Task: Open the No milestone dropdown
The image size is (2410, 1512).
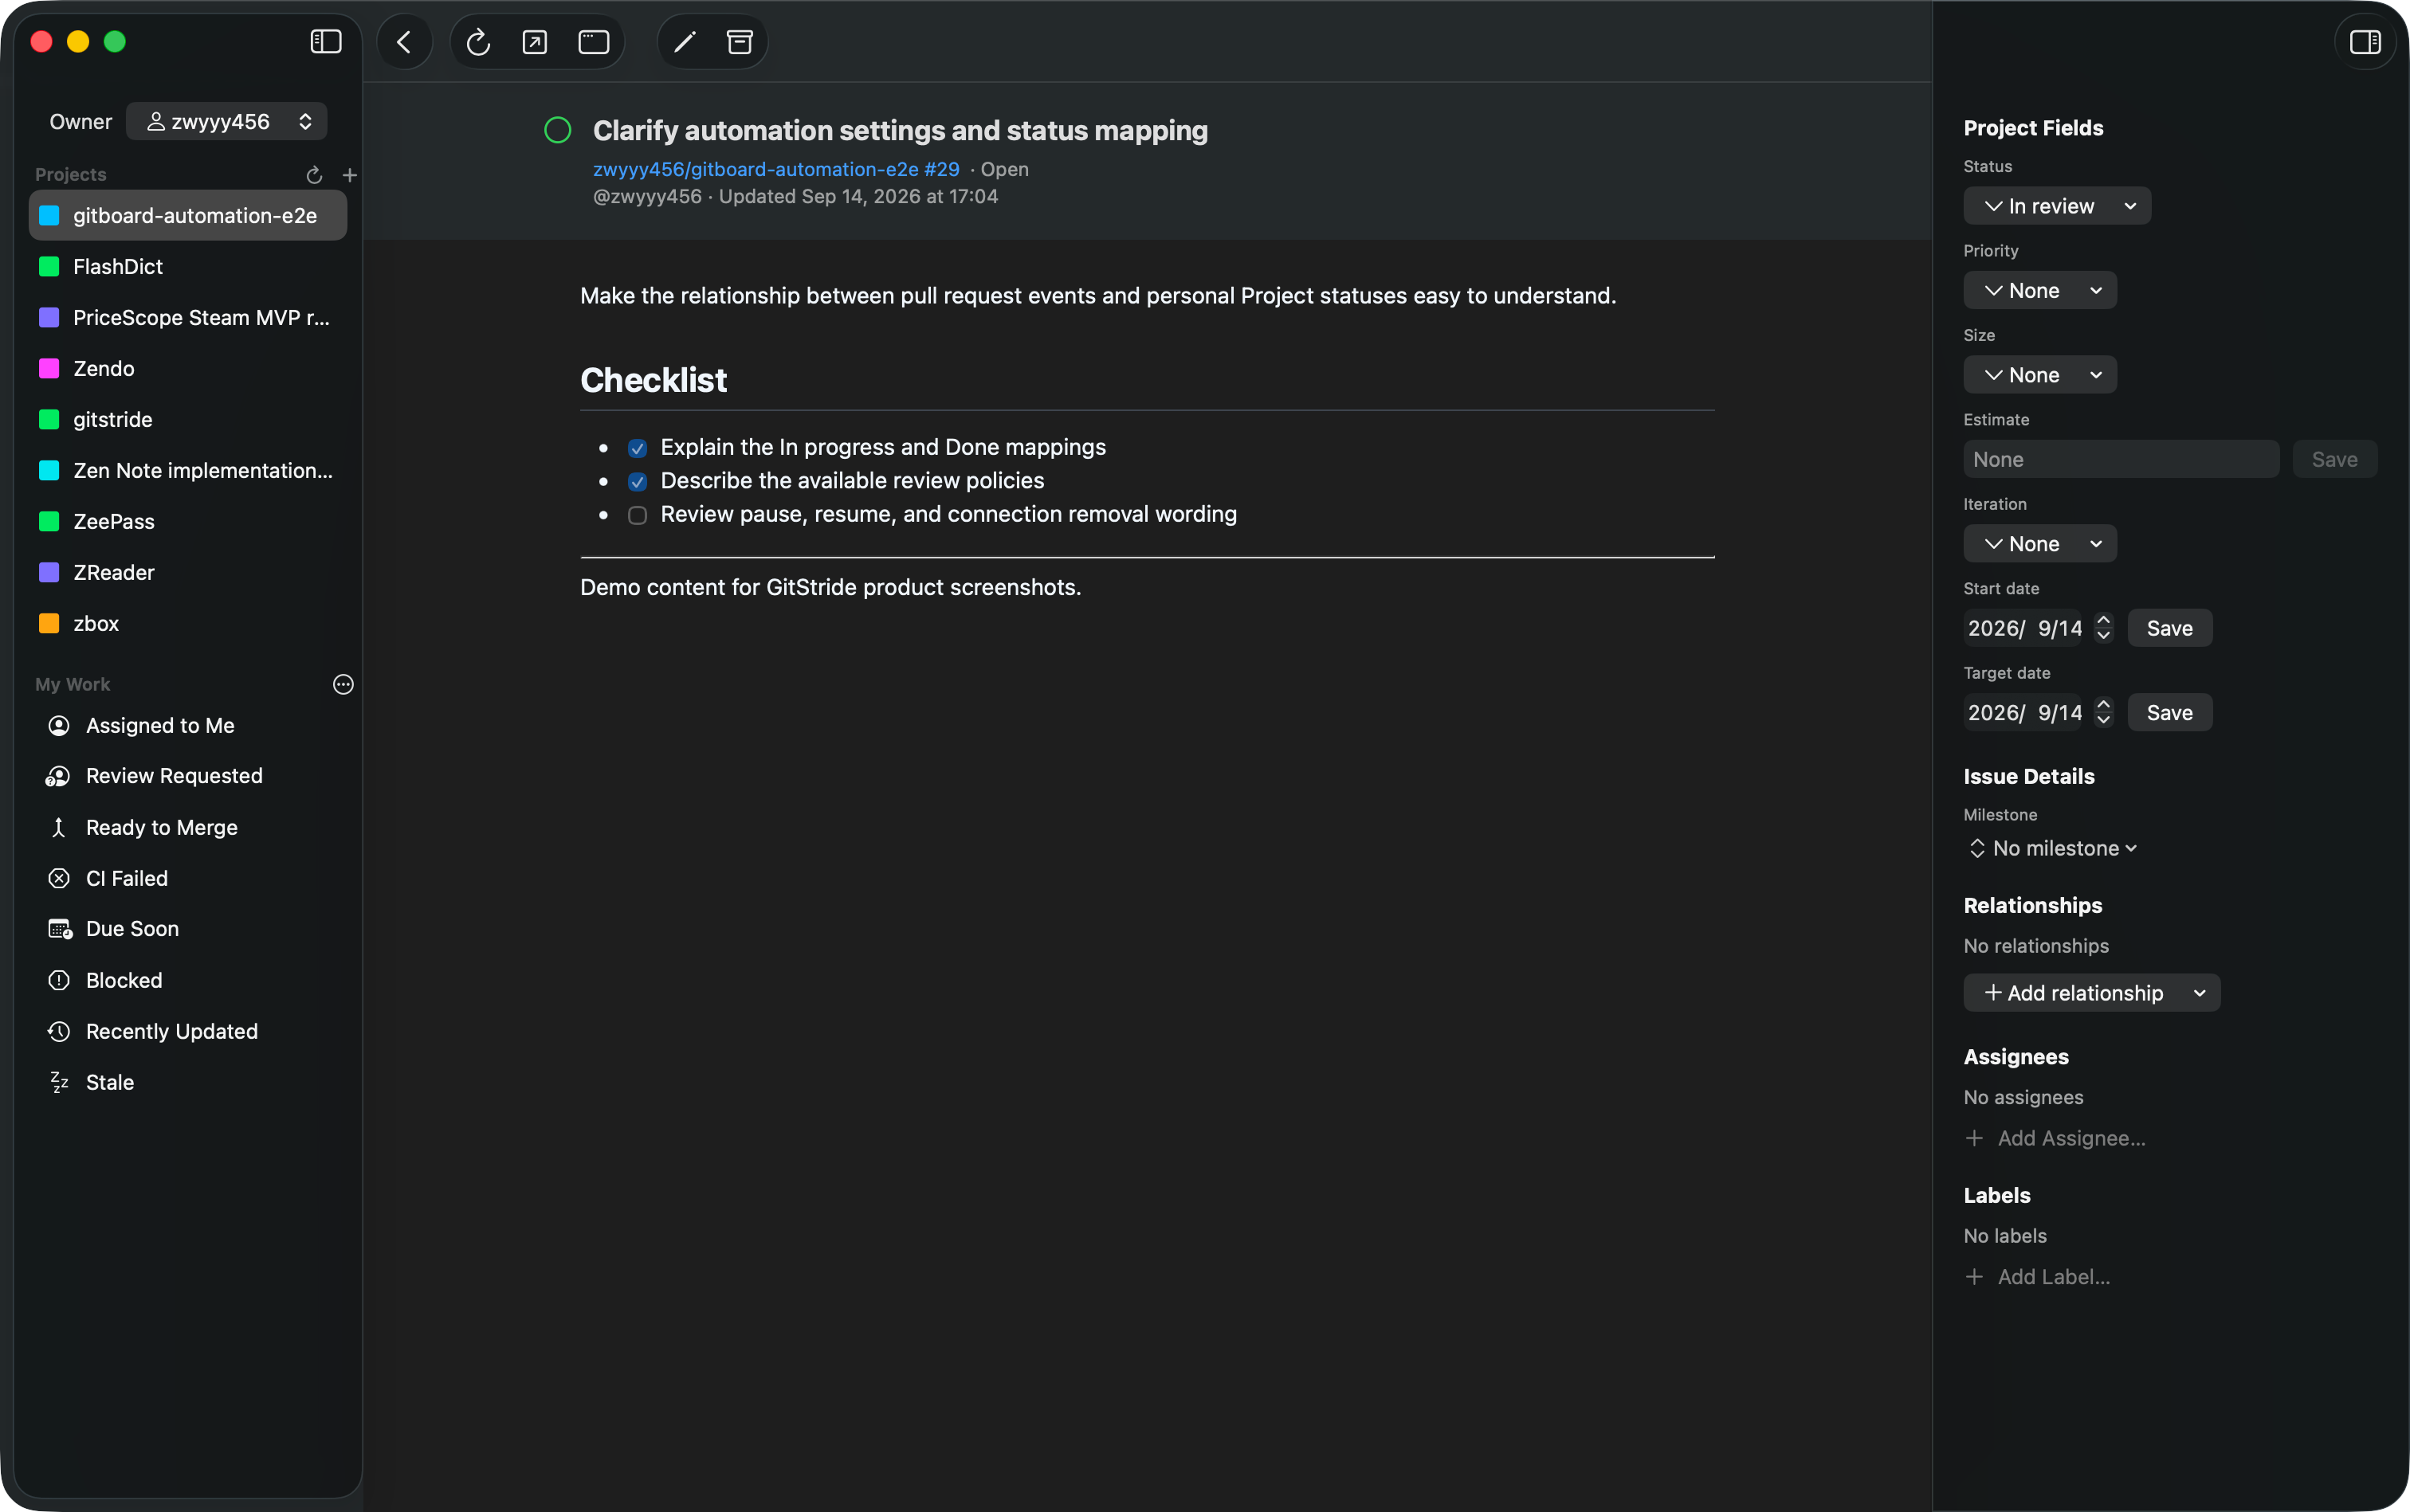Action: pyautogui.click(x=2053, y=848)
